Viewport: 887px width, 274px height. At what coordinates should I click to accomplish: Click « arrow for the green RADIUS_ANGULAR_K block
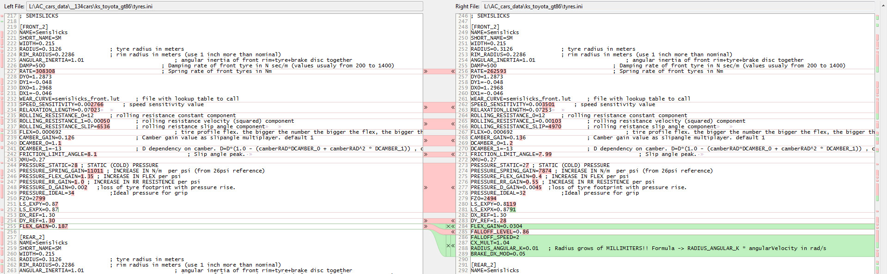[453, 246]
